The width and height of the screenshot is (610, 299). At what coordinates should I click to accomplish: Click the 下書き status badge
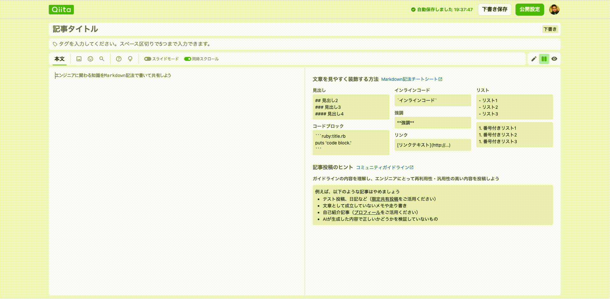point(550,29)
